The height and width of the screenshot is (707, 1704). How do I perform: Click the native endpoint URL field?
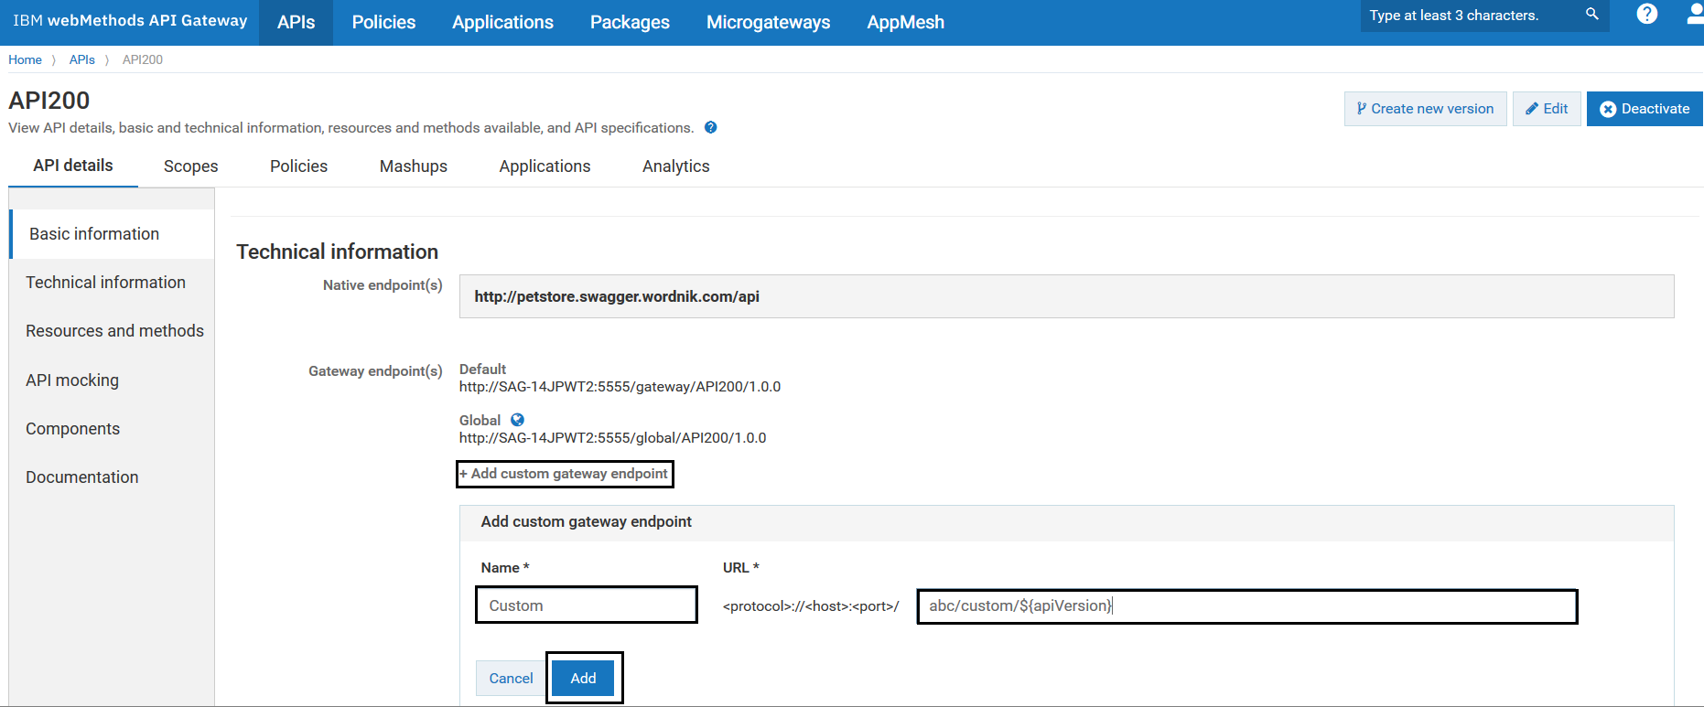point(1066,296)
